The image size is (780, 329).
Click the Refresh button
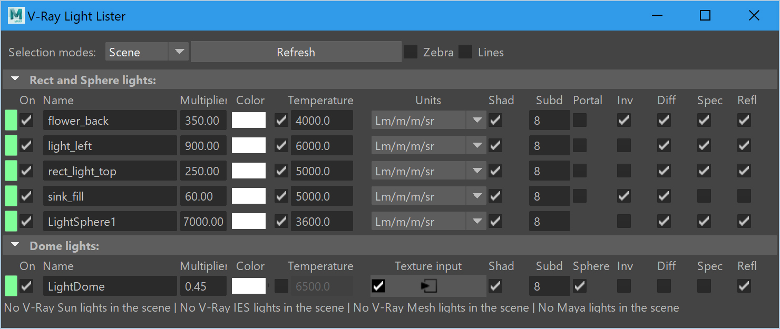[296, 52]
